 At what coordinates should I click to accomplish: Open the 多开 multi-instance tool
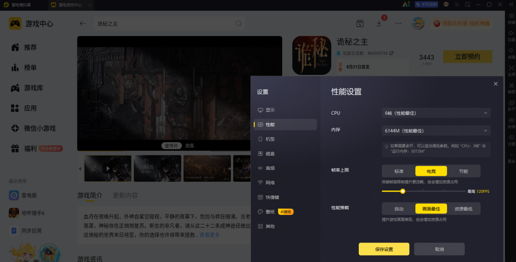click(x=511, y=105)
